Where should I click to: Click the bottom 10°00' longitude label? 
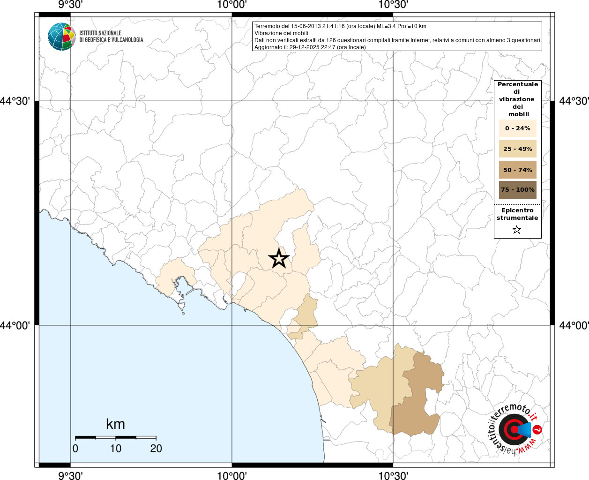[232, 475]
